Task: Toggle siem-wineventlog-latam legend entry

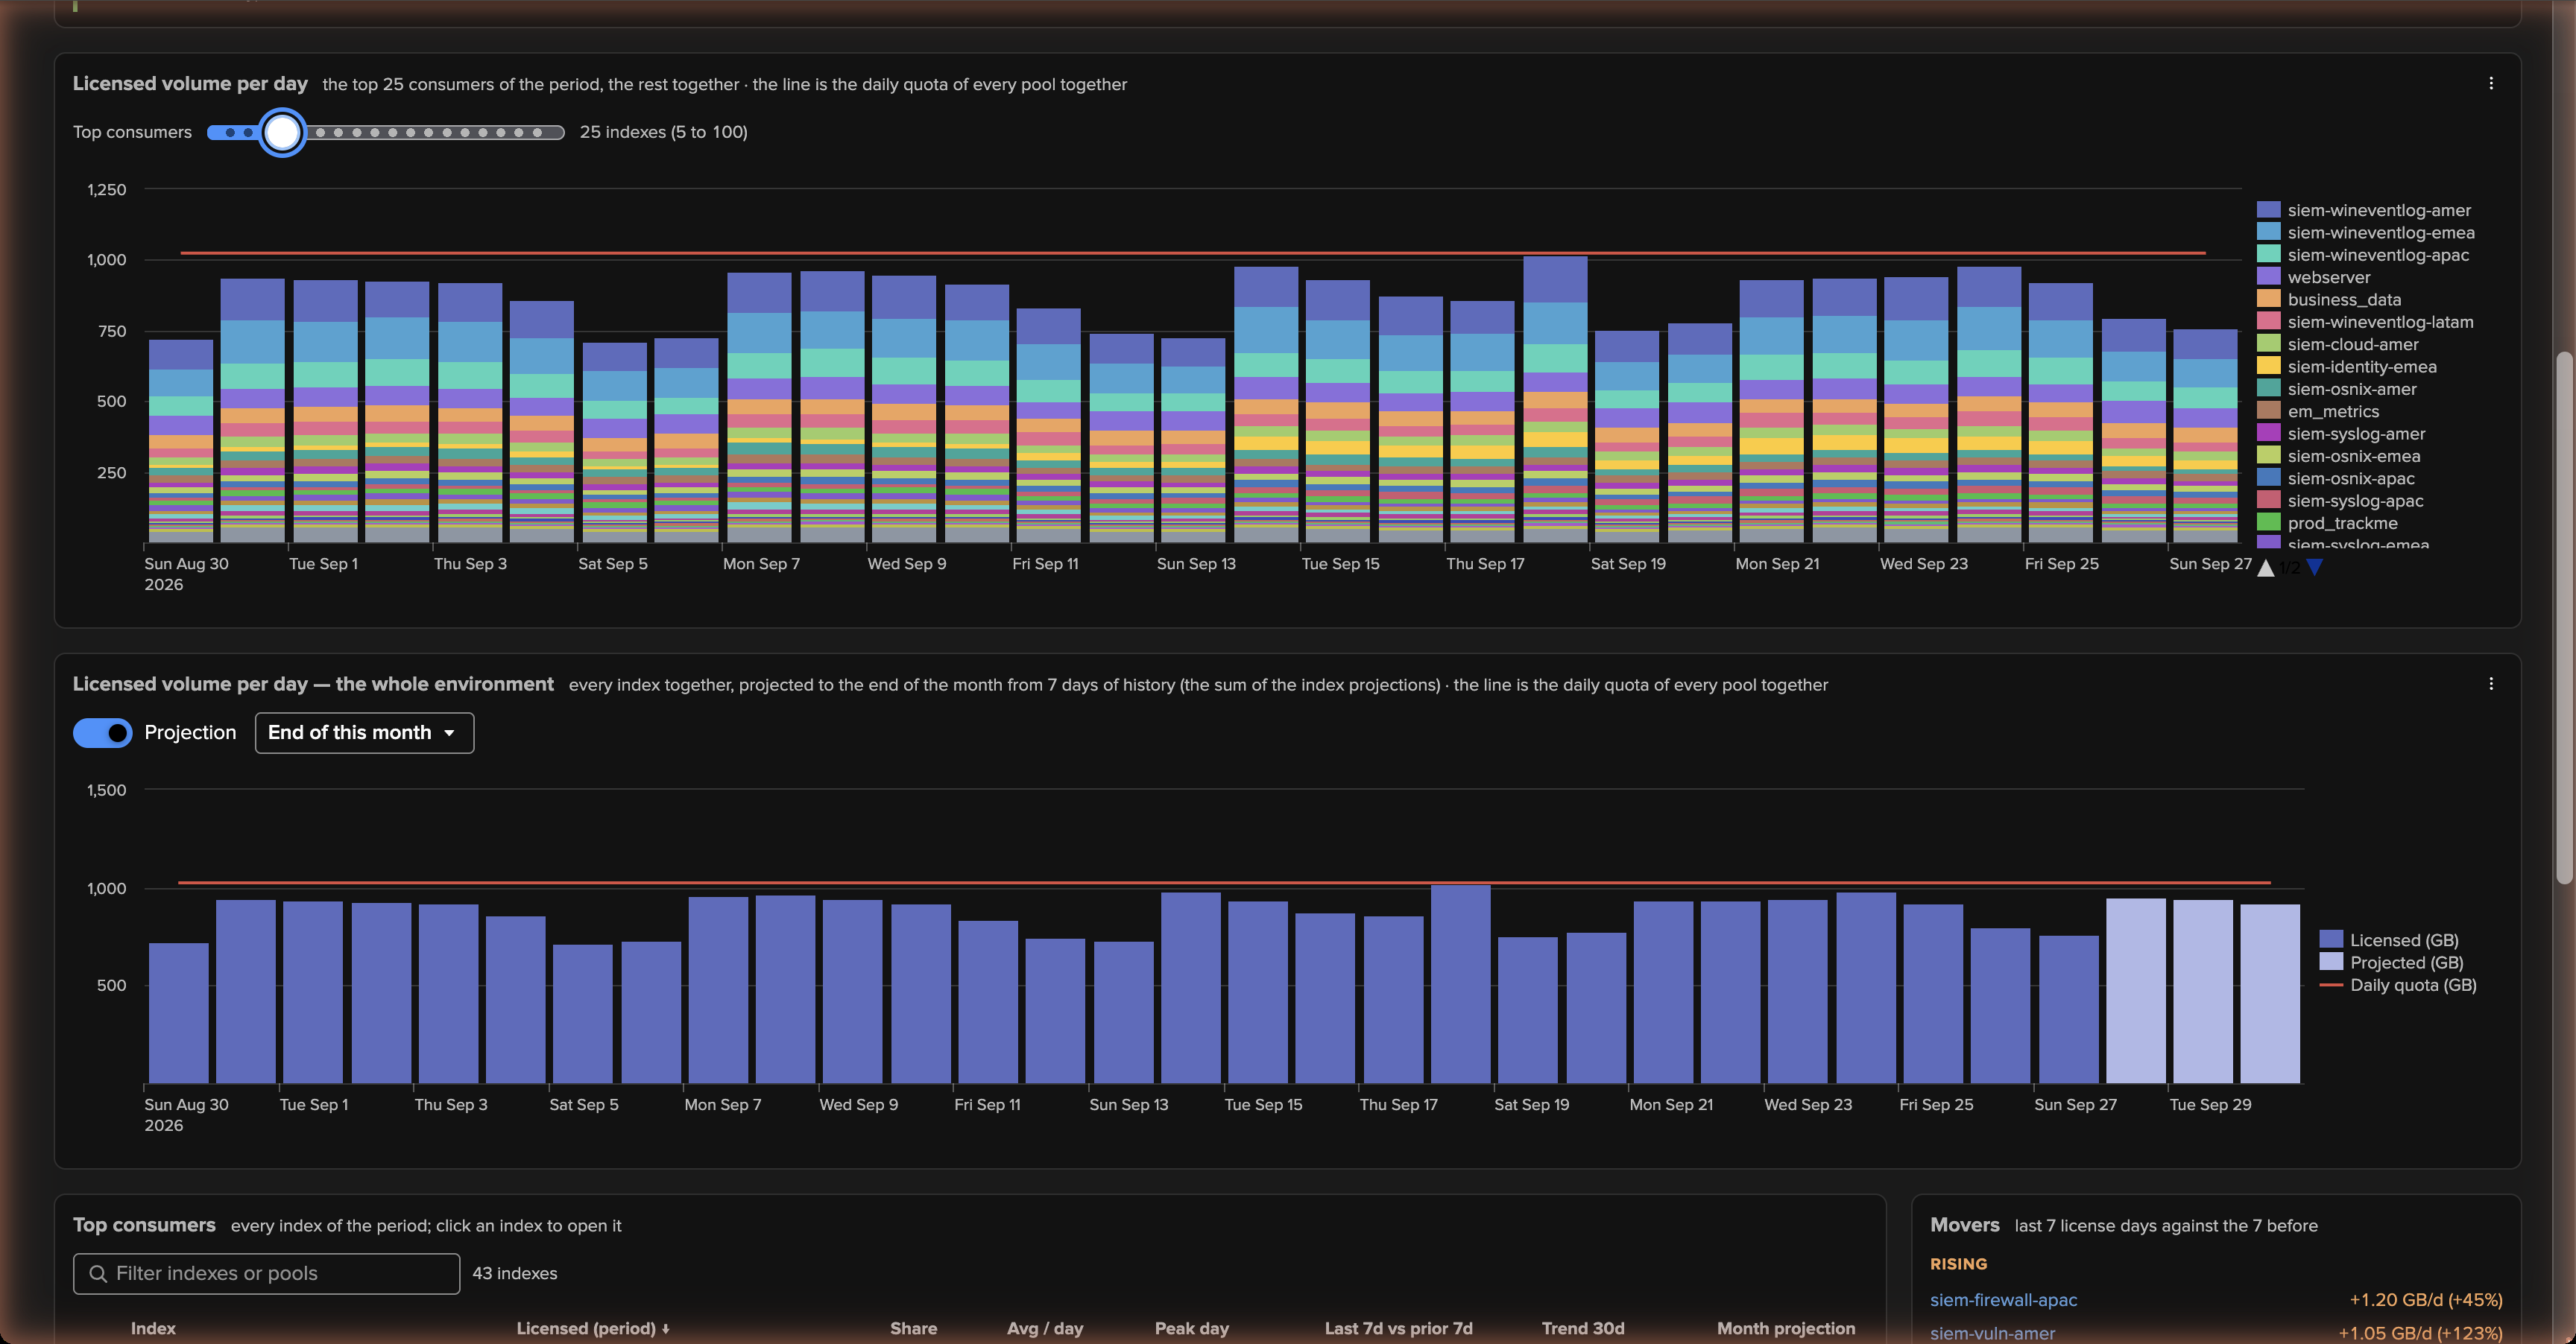Action: (2365, 322)
